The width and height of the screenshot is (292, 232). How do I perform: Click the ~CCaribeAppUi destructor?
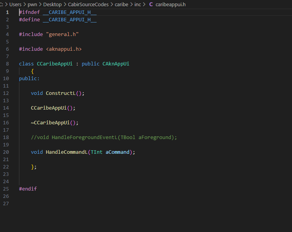click(50, 123)
